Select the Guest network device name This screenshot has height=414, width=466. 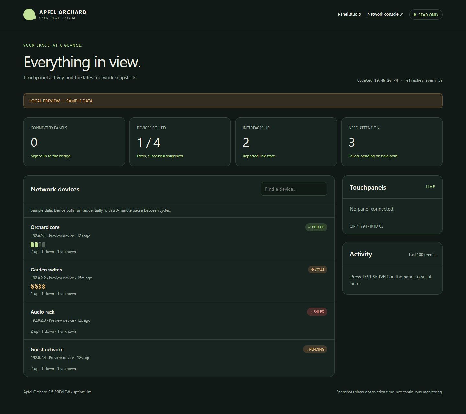click(x=47, y=350)
